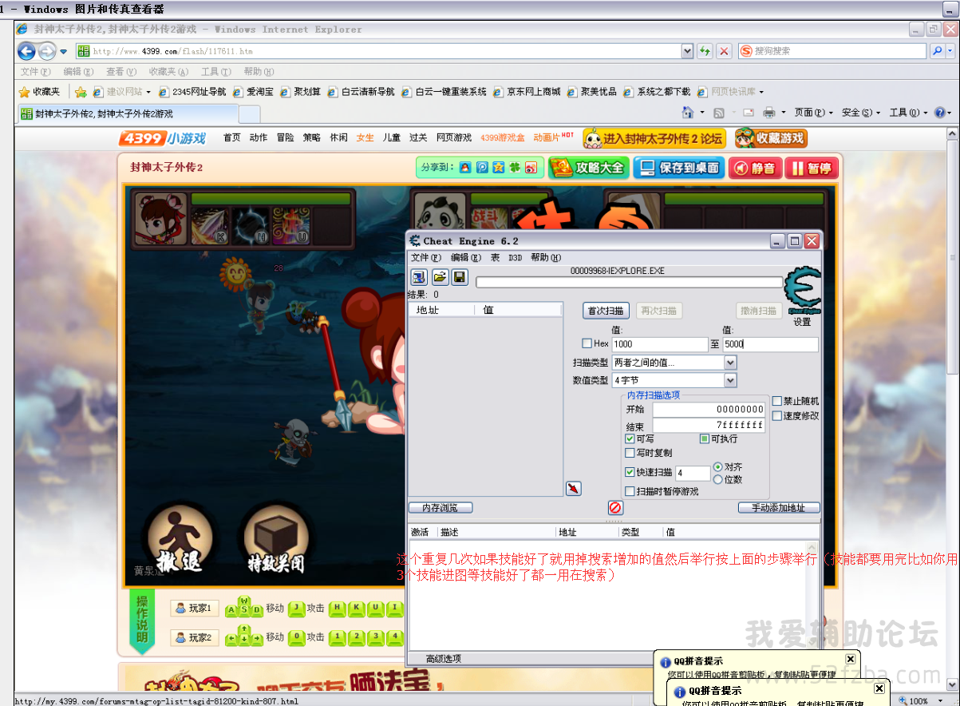Open the 安全 dropdown in IE command bar

pos(861,113)
